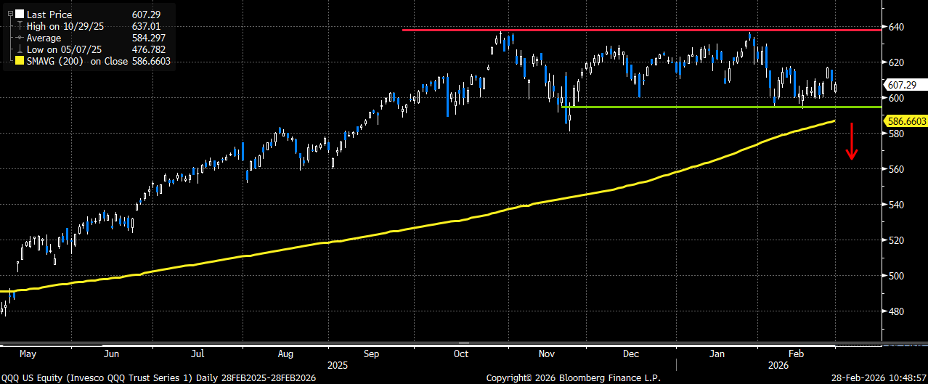Click the May label on the date axis
Image resolution: width=928 pixels, height=384 pixels.
[x=26, y=354]
